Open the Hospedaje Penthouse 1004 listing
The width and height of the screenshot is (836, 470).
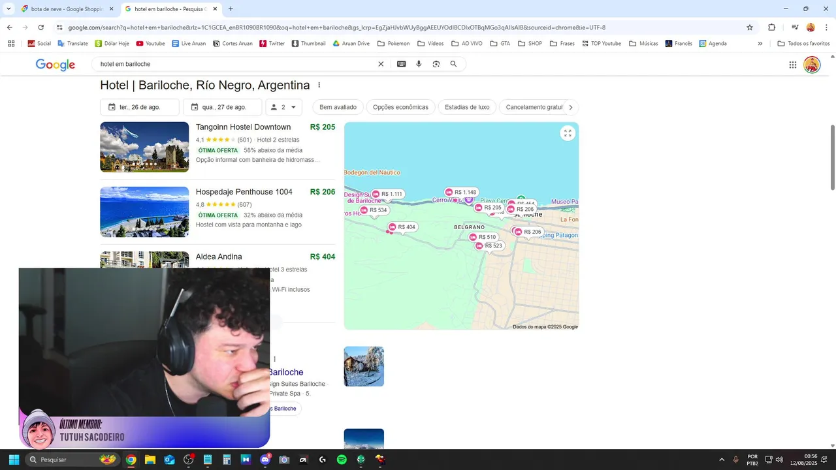tap(244, 192)
